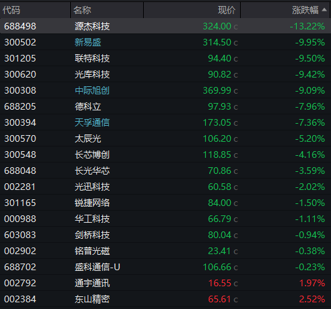331x309 pixels.
Task: Toggle the sort arrow beside 涨跌幅
Action: coord(324,9)
